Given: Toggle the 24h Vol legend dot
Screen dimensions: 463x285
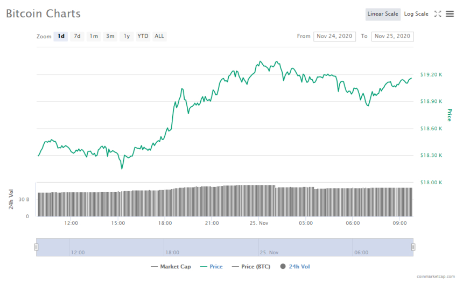Looking at the screenshot, I should [283, 266].
